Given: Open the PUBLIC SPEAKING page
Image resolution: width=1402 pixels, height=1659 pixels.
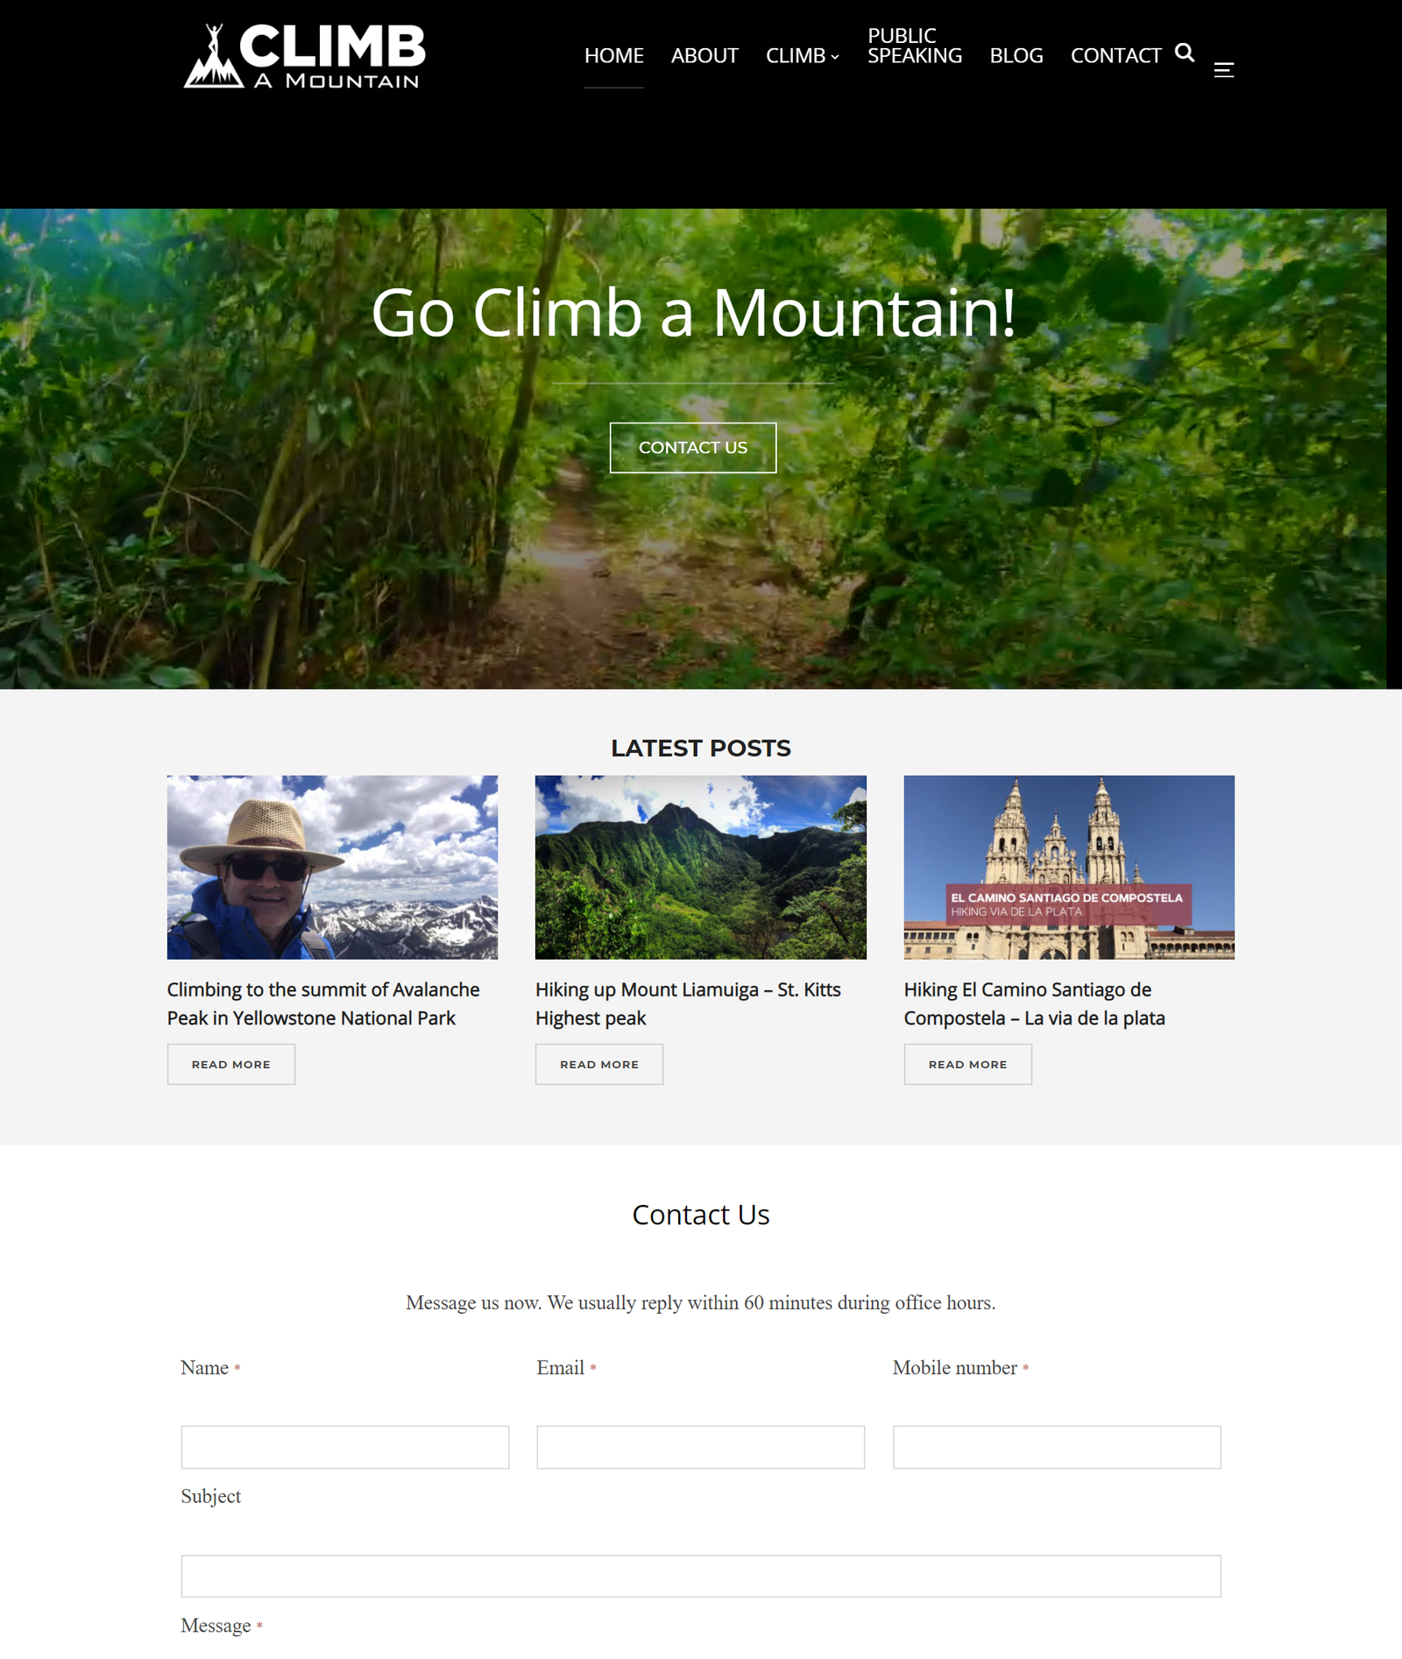Looking at the screenshot, I should point(914,46).
